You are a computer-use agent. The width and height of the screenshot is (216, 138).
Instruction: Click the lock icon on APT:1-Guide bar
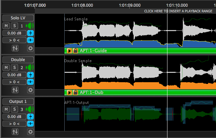75,50
